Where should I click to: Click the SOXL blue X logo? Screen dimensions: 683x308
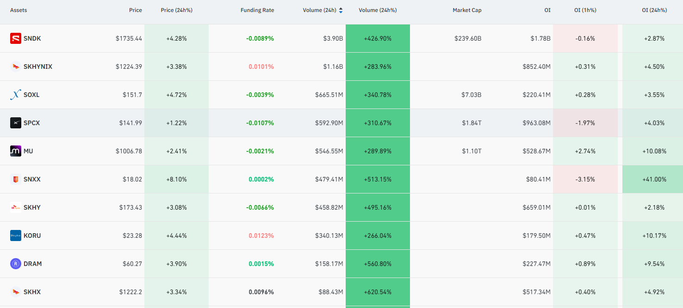click(x=16, y=95)
